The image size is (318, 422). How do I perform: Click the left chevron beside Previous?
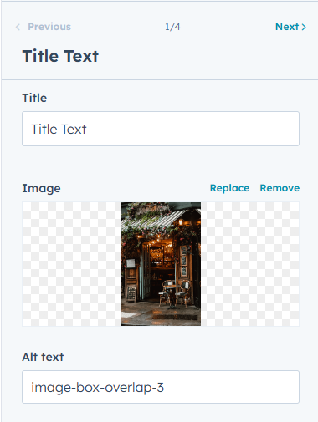pyautogui.click(x=18, y=27)
